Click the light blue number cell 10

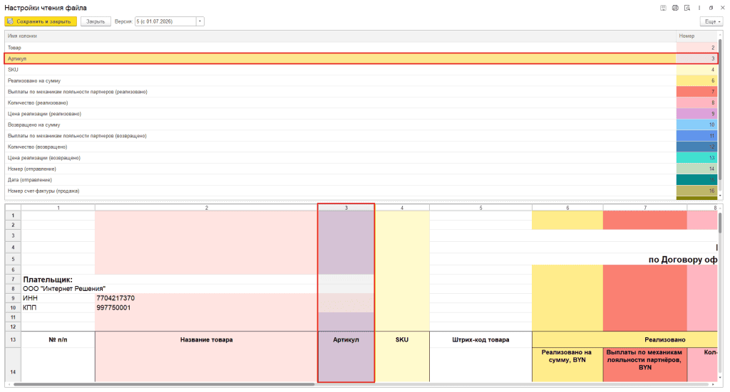pos(697,125)
